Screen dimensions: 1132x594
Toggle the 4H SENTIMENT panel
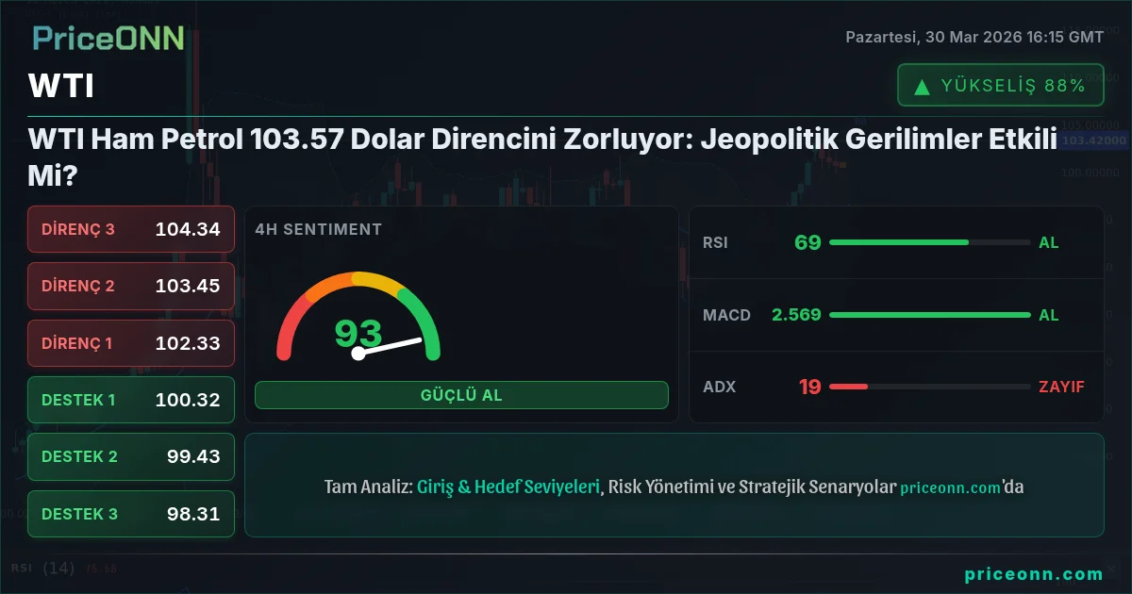[x=317, y=229]
